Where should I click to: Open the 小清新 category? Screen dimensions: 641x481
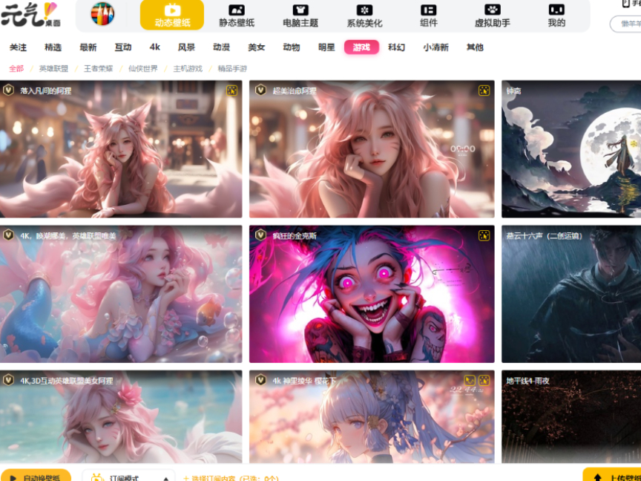point(435,48)
